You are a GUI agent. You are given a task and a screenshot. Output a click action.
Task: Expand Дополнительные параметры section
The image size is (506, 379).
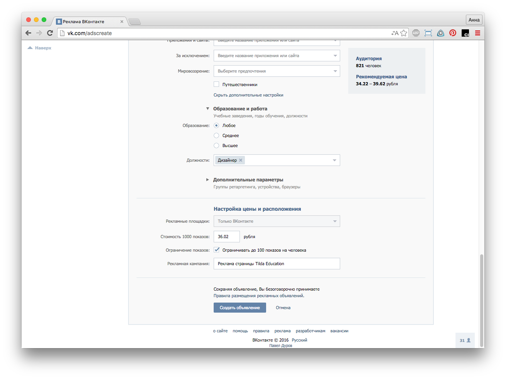(x=248, y=180)
